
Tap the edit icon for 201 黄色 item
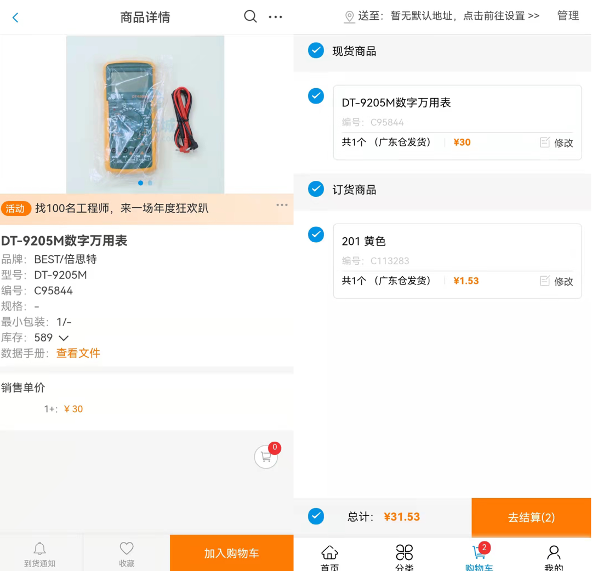545,281
